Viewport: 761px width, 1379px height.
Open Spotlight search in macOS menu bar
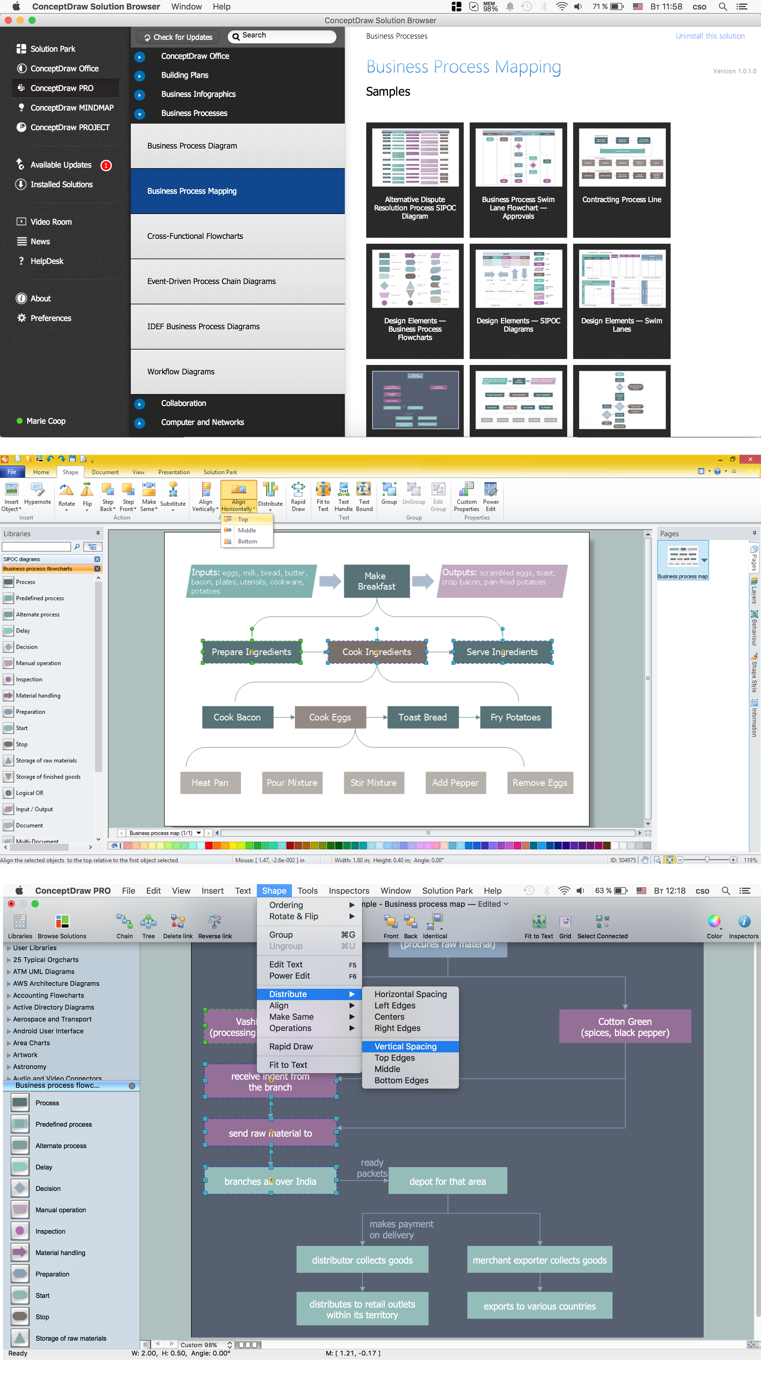tap(722, 7)
